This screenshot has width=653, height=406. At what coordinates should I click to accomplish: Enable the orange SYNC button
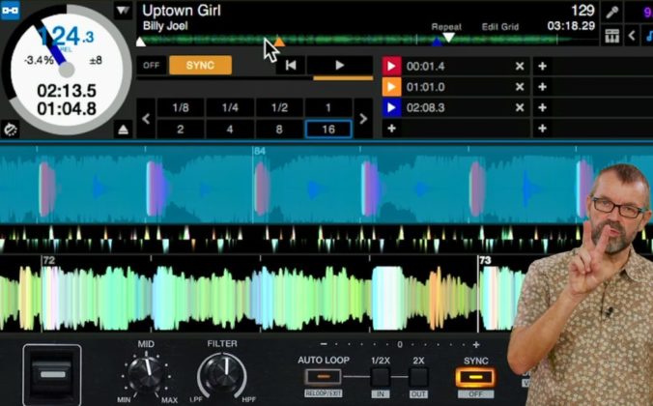click(x=200, y=66)
